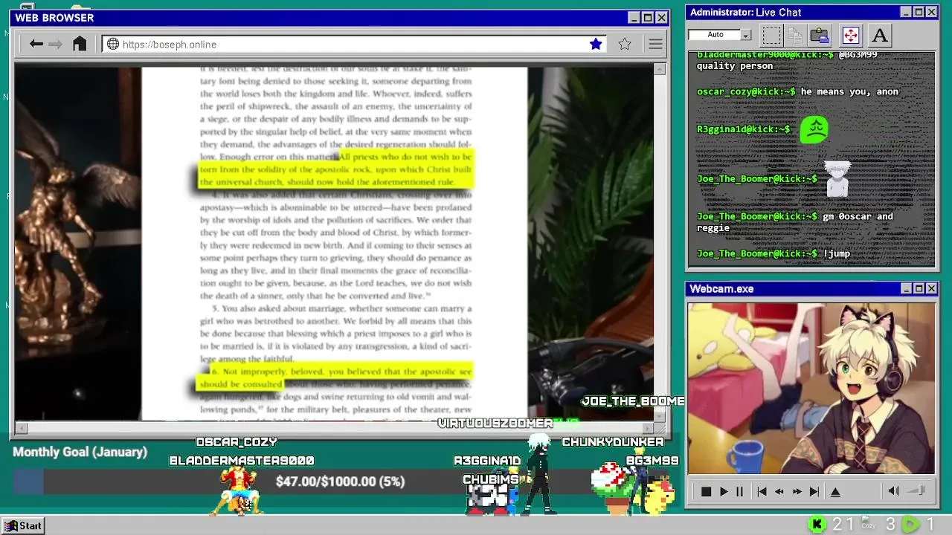The height and width of the screenshot is (535, 952).
Task: Fast-forward using the double-right arrows in Webcam.exe
Action: click(797, 491)
